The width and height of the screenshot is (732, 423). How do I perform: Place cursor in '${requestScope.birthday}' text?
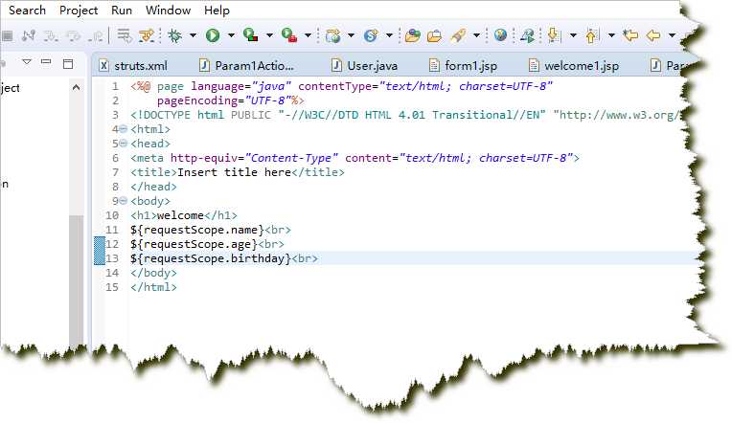[x=211, y=258]
